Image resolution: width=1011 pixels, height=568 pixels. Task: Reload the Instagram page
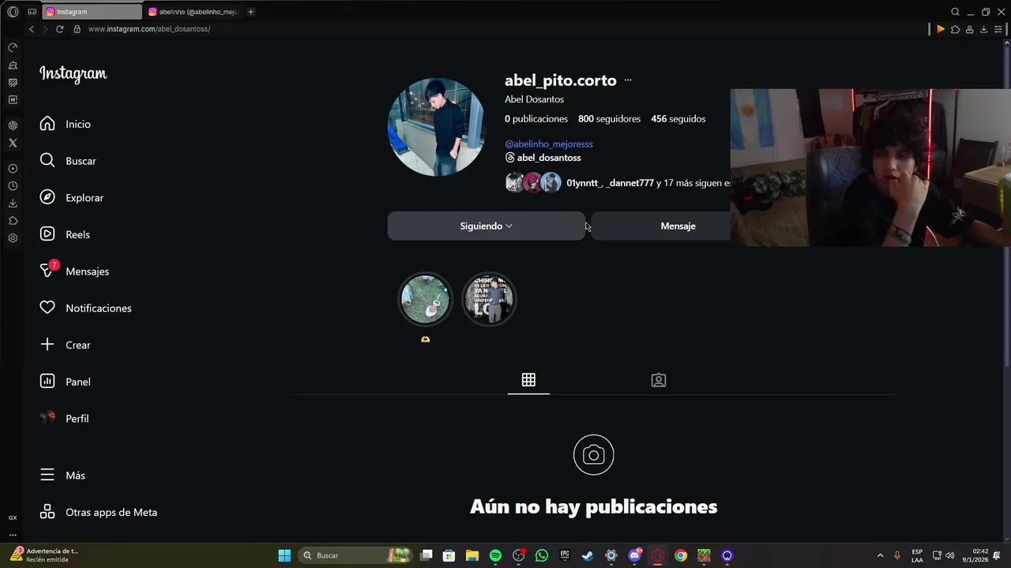point(59,29)
